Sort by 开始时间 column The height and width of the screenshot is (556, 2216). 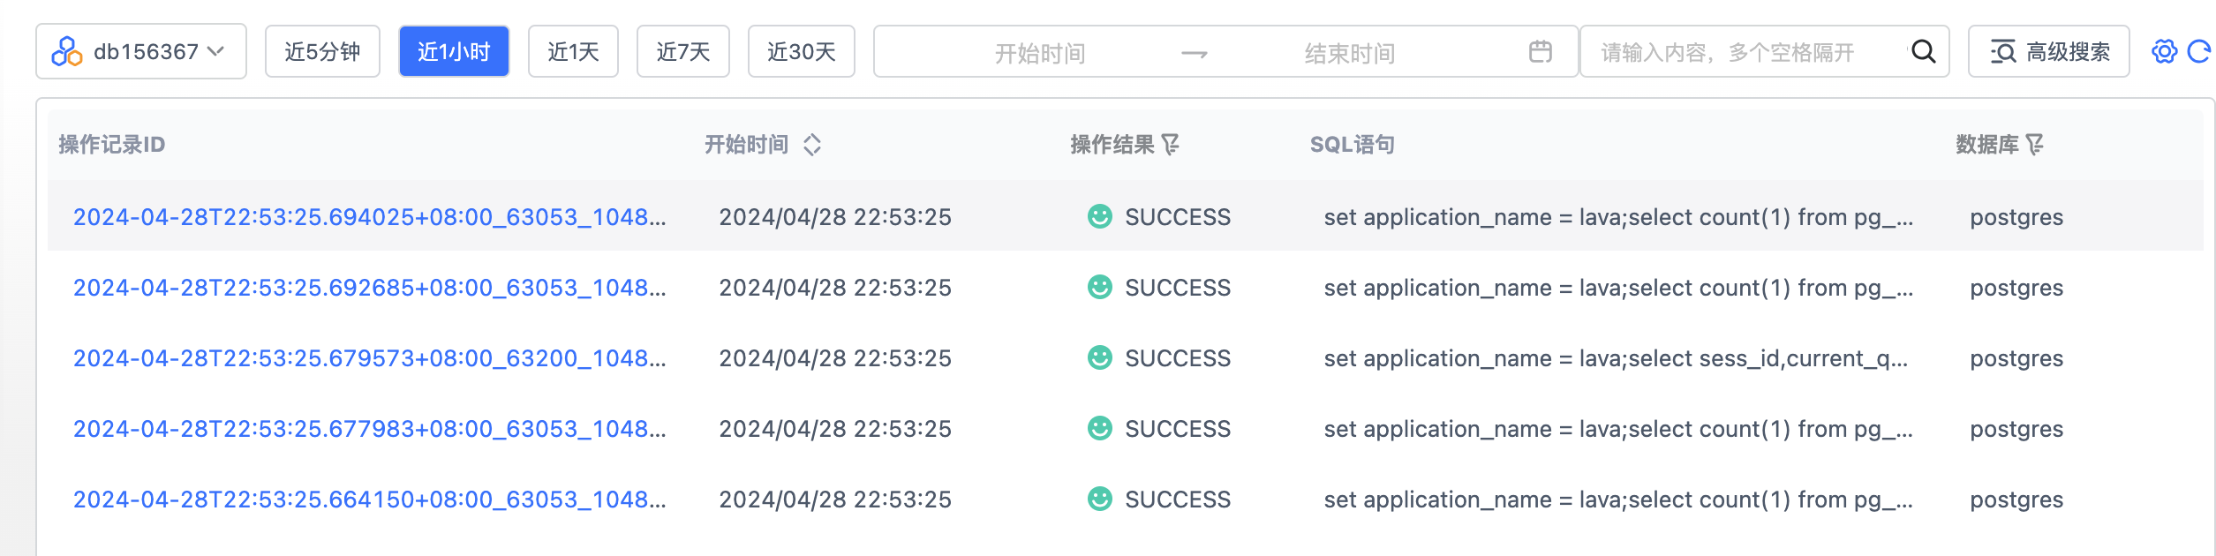click(812, 145)
